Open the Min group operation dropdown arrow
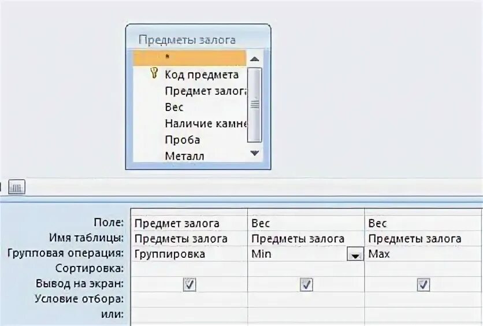This screenshot has height=326, width=483. tap(355, 254)
